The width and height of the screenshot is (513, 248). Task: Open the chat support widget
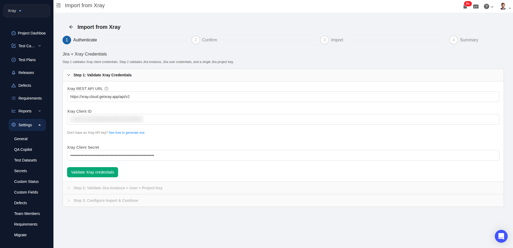(x=501, y=236)
